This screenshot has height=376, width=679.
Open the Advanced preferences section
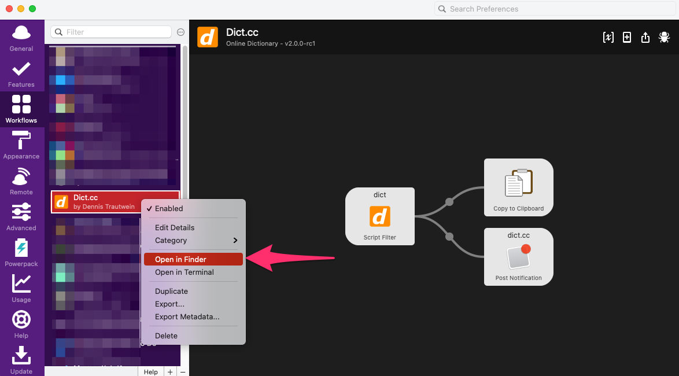(21, 217)
